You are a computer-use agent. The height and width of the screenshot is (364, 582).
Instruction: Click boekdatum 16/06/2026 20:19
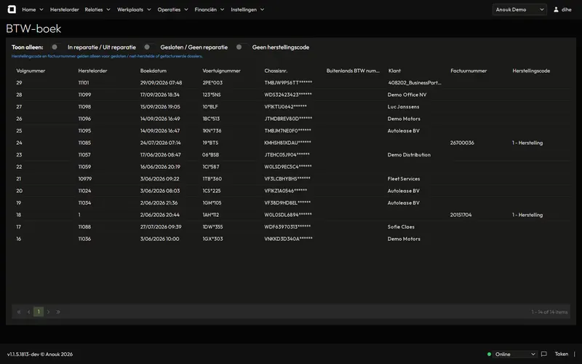160,167
